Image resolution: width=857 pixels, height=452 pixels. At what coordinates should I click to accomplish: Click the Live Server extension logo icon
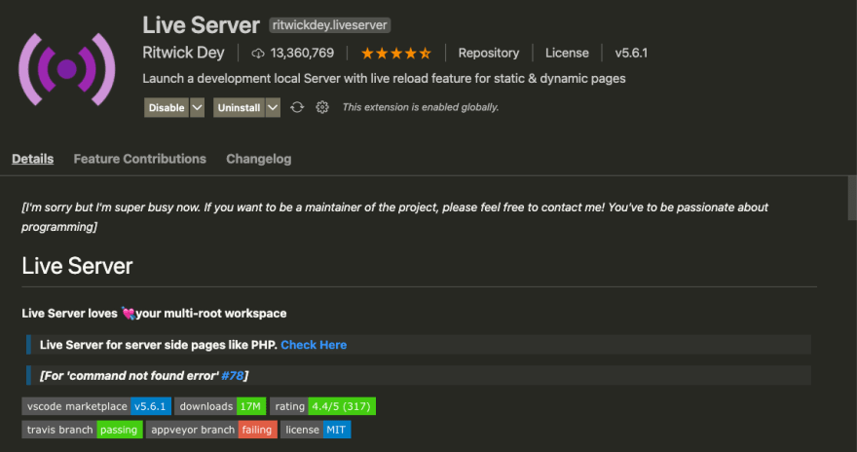click(x=66, y=69)
